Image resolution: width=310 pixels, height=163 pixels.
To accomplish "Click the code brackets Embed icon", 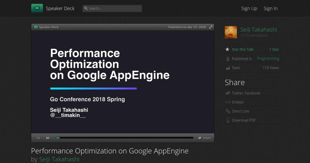I will click(x=228, y=102).
